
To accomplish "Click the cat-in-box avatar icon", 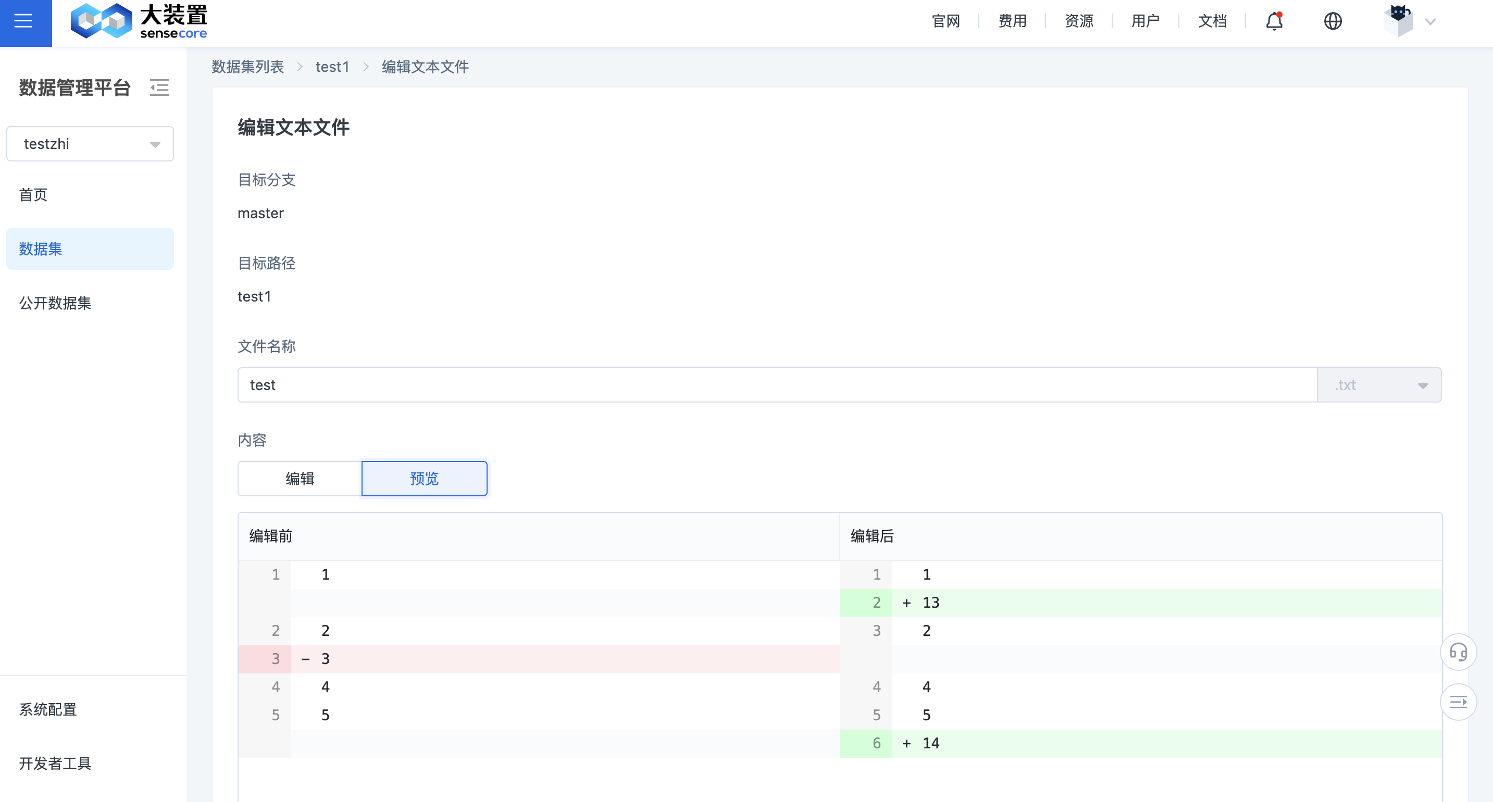I will [1400, 21].
